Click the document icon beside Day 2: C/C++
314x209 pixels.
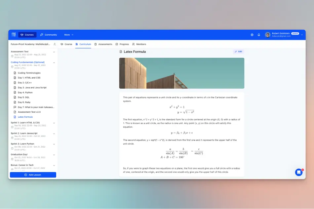(x=15, y=83)
